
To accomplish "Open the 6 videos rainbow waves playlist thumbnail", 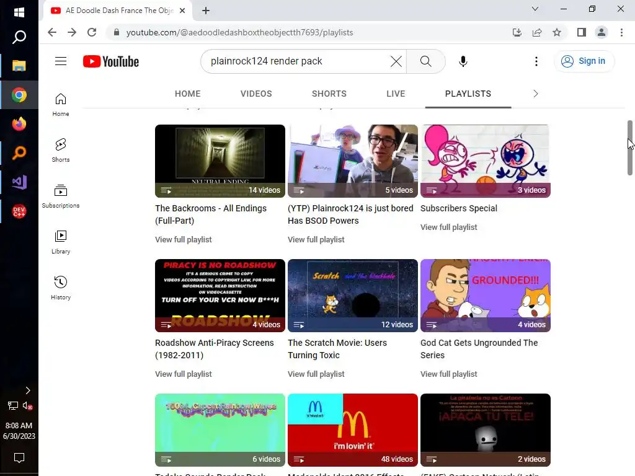I will (220, 430).
